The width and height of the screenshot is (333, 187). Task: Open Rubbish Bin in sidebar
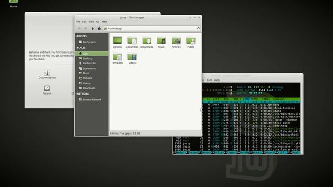[92, 63]
